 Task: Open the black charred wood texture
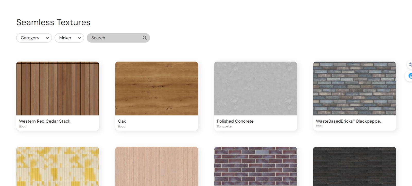(355, 166)
